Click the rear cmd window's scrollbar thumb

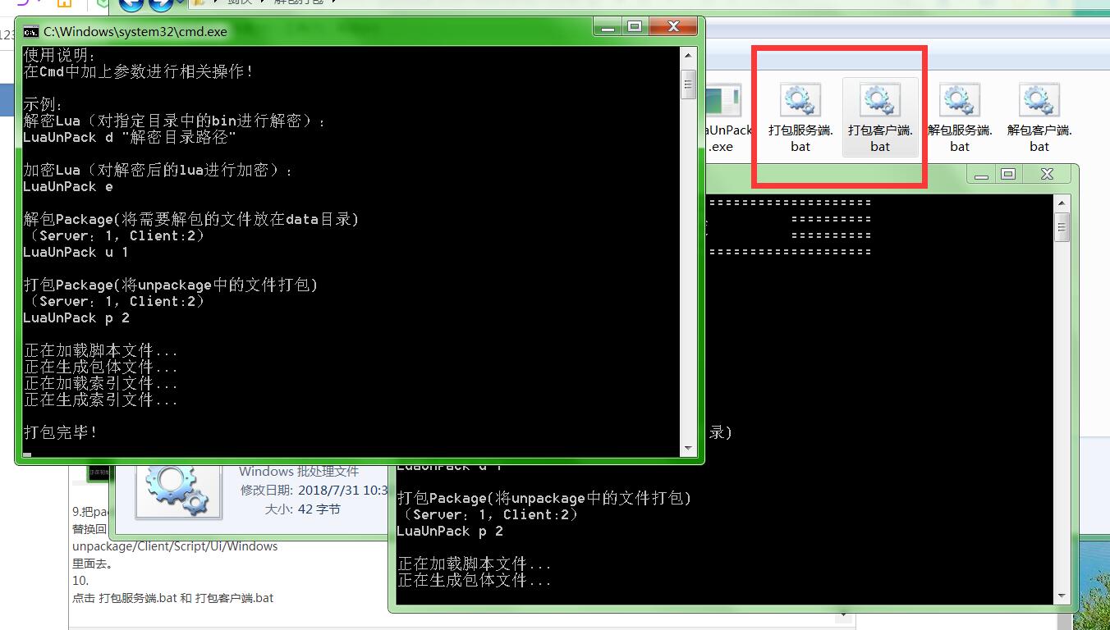1062,226
